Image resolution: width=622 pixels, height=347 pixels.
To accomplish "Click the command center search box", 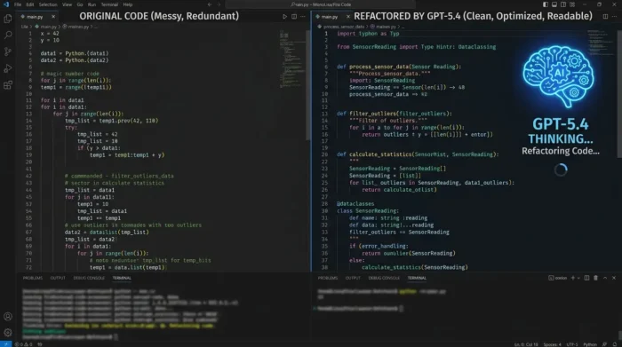I will 321,4.
